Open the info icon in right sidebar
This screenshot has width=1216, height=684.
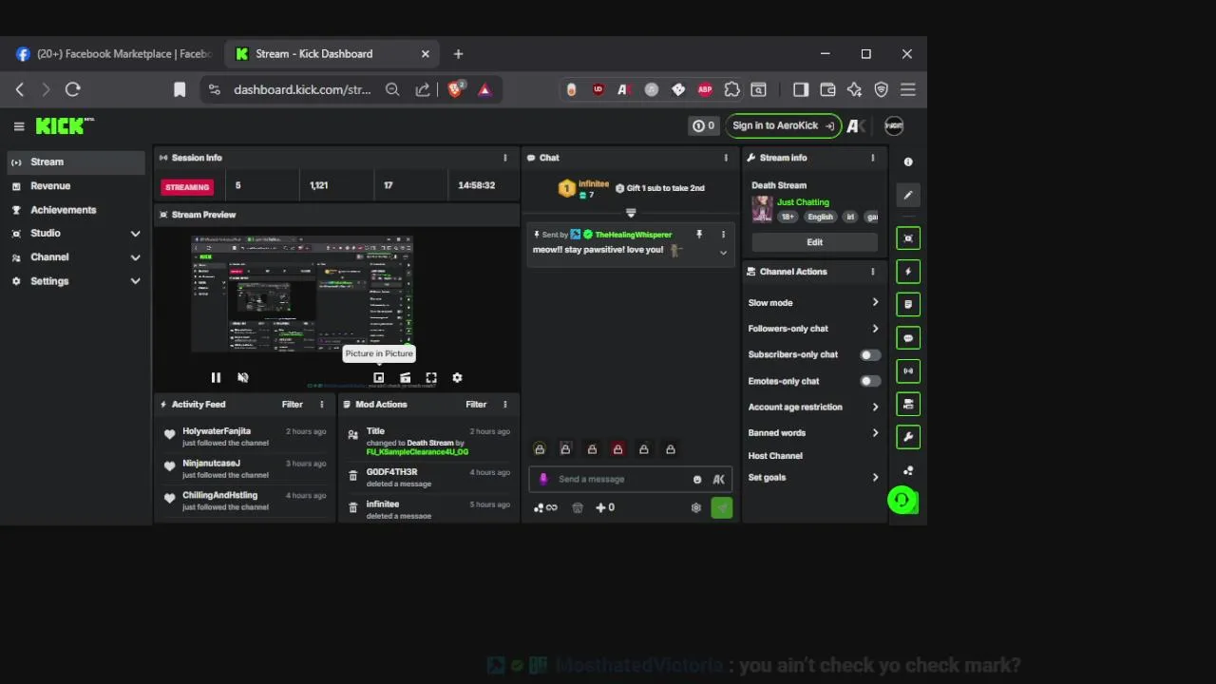[908, 161]
